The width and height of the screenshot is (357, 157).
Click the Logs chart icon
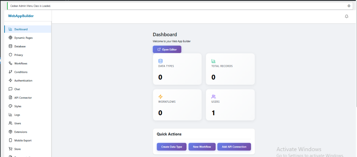10,115
